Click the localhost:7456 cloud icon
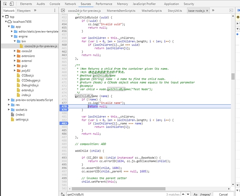The image size is (240, 196). click(10, 22)
